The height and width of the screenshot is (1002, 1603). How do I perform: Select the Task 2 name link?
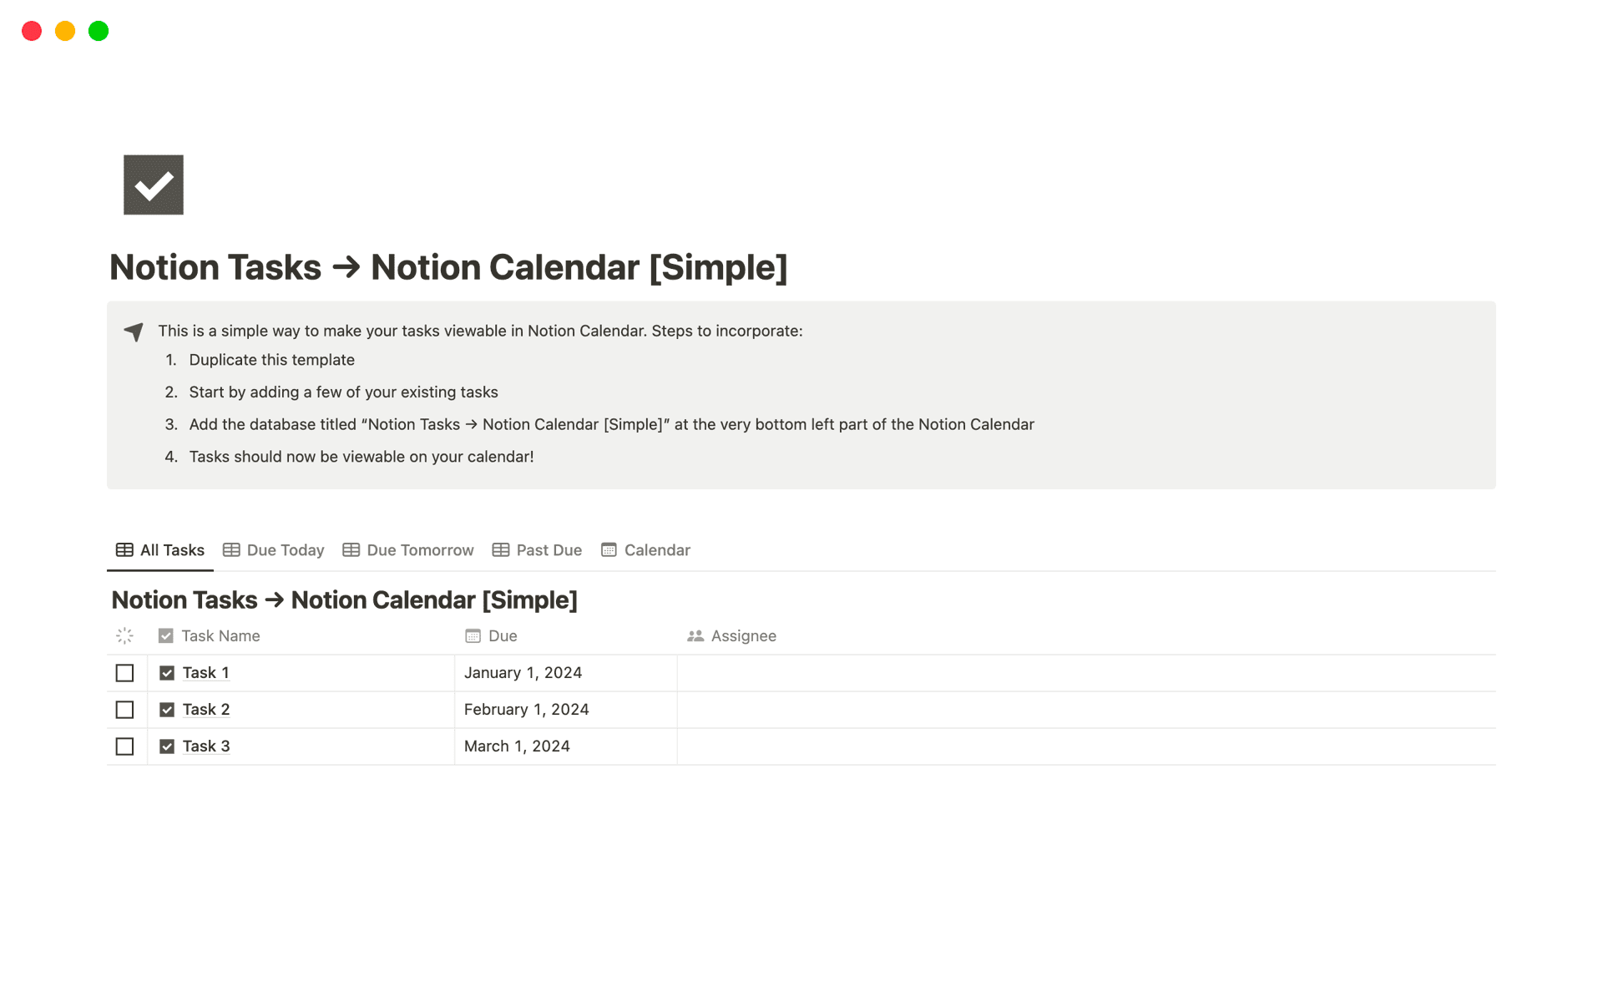pyautogui.click(x=205, y=709)
